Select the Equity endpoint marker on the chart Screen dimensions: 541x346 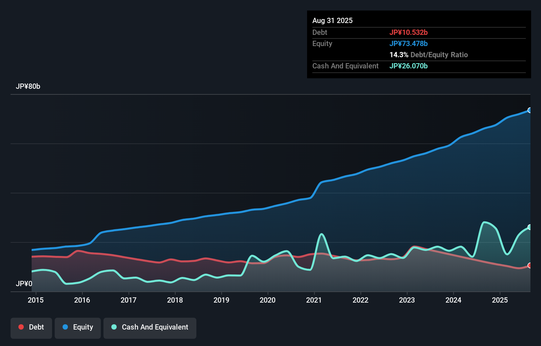pyautogui.click(x=530, y=110)
